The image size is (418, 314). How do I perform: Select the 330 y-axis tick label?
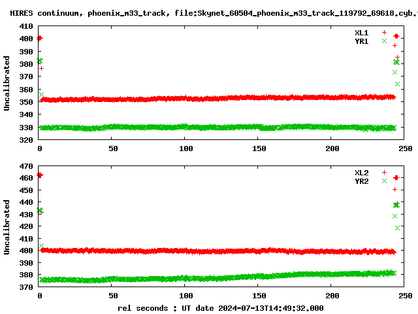26,128
